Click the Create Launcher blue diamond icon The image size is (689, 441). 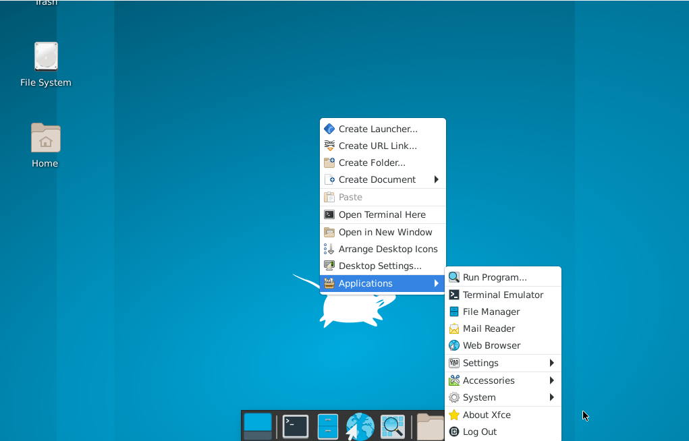329,129
